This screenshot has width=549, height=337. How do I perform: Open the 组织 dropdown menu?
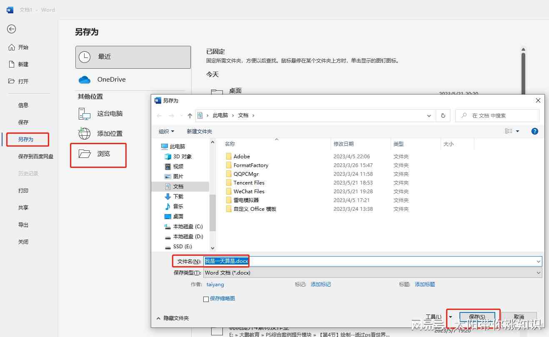tap(166, 131)
